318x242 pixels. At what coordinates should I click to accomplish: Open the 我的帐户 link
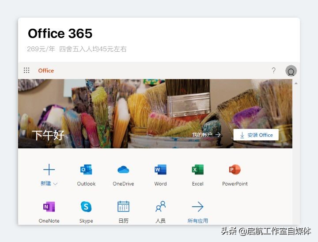(206, 135)
